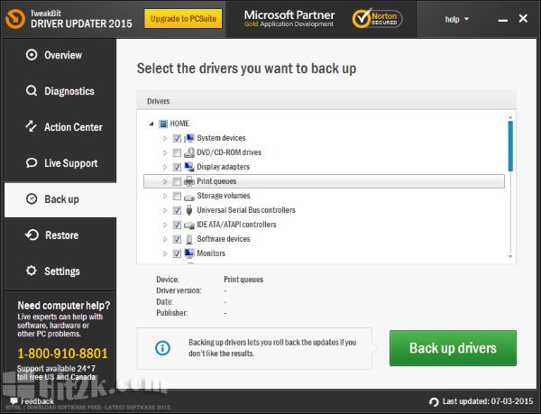
Task: Expand the IDE ATA/ATAPI controllers node
Action: (165, 225)
